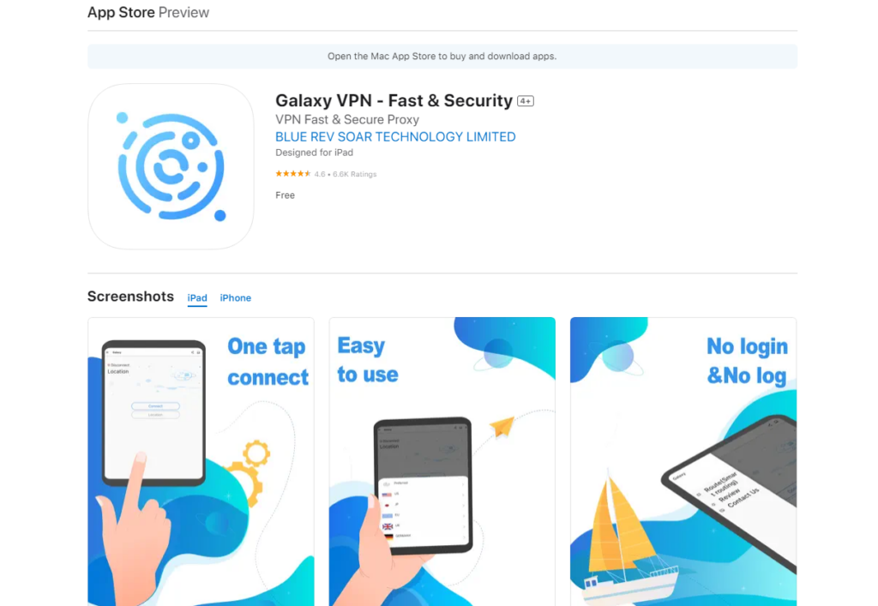Click the Open the Mac App Store banner

(442, 57)
